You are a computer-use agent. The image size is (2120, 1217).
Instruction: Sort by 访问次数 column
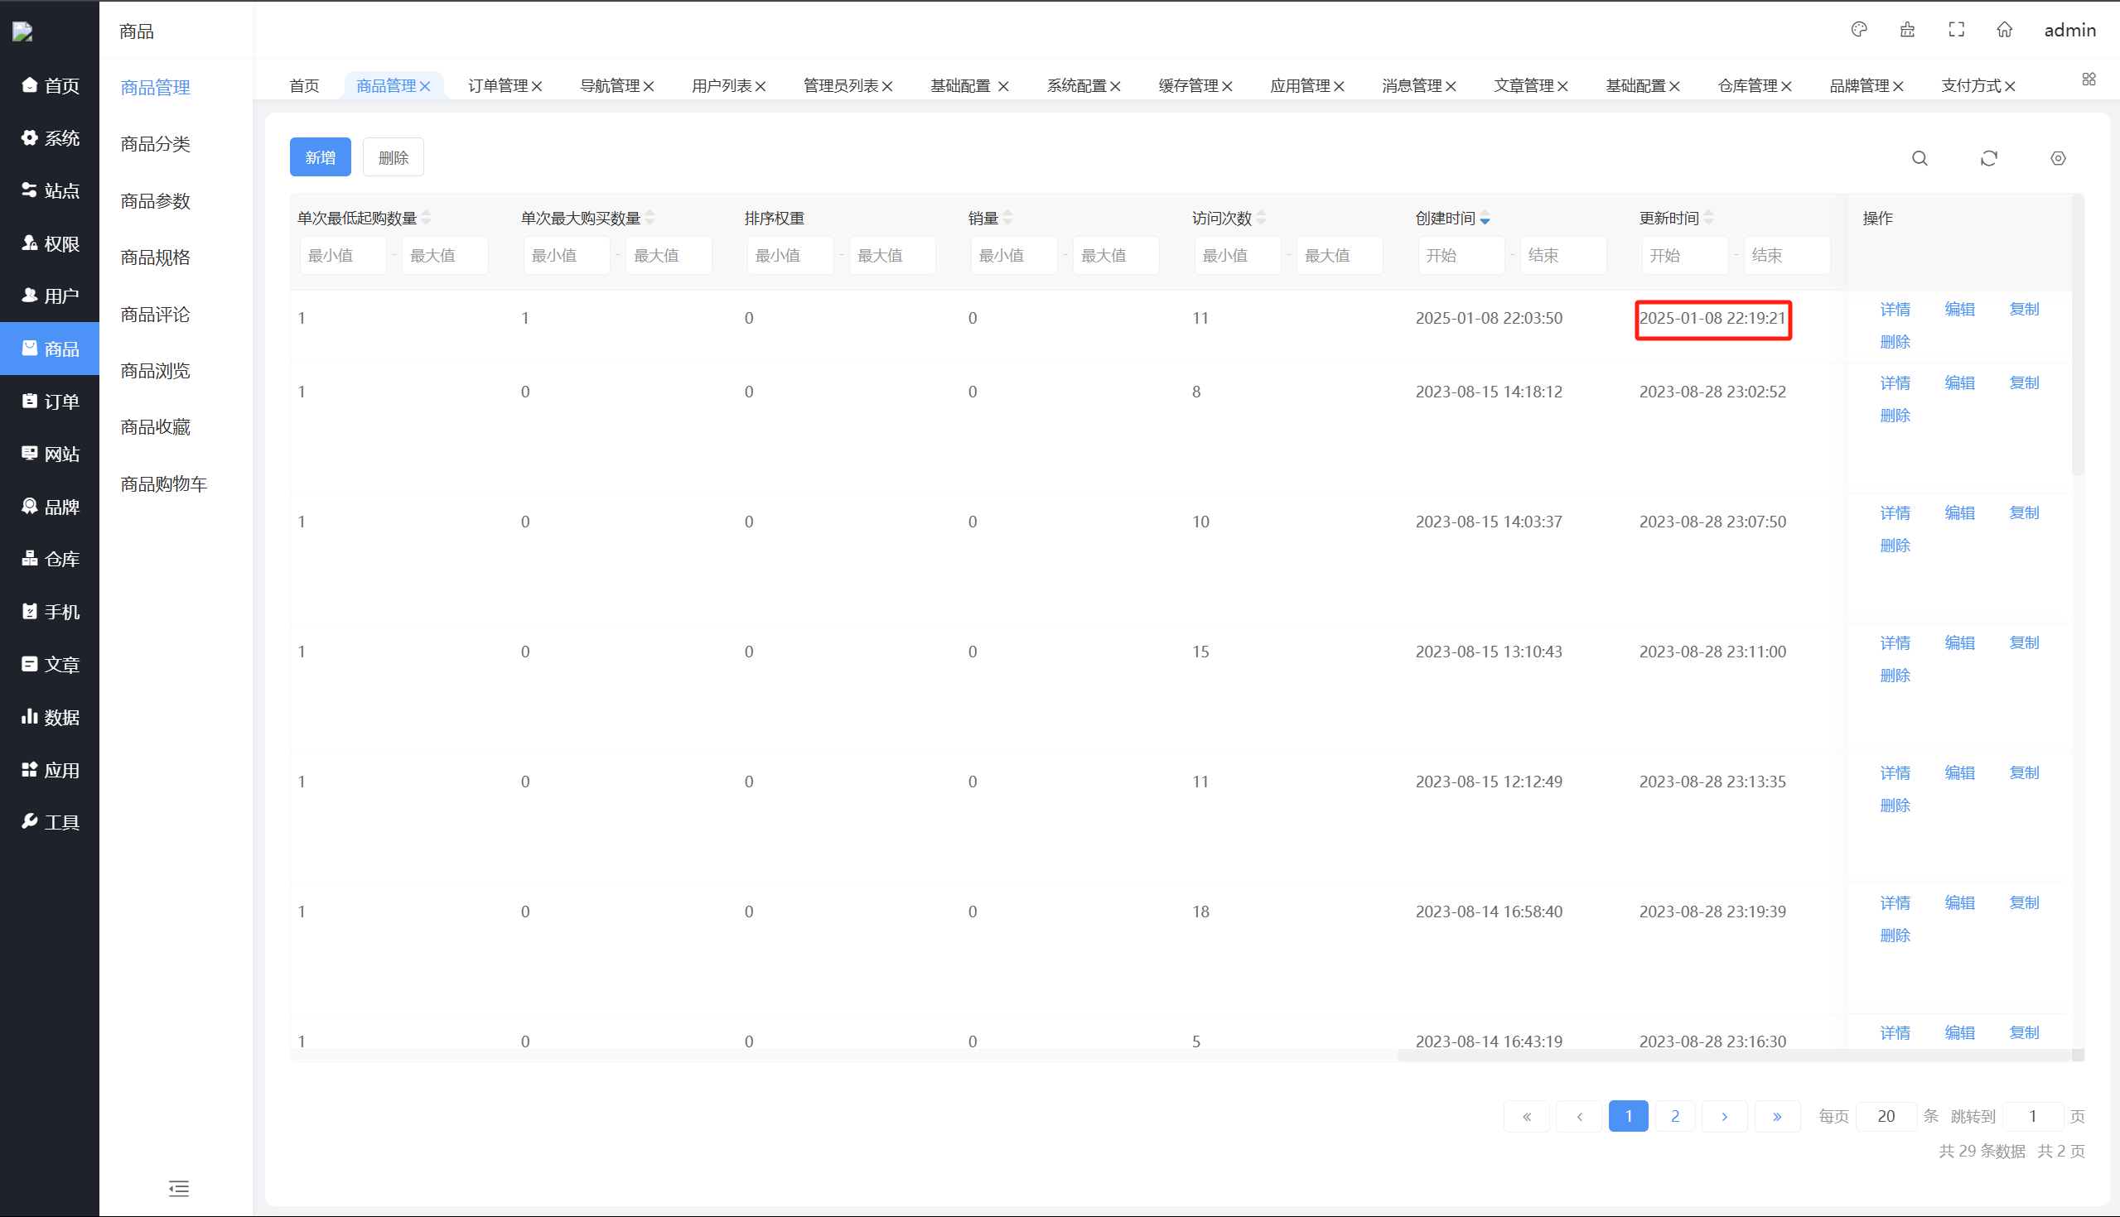click(1261, 219)
